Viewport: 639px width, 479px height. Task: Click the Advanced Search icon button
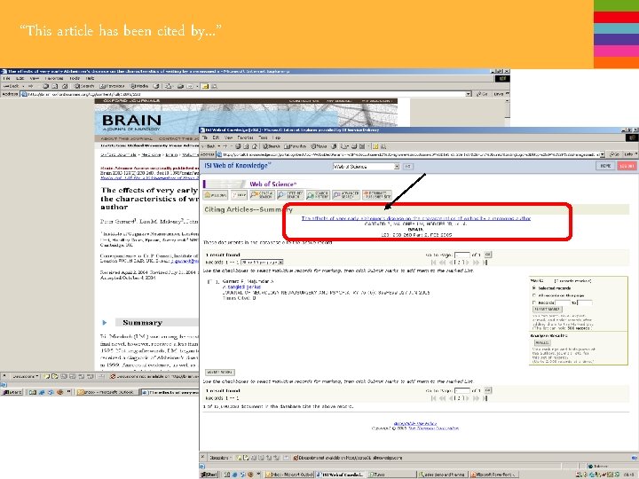click(x=345, y=195)
